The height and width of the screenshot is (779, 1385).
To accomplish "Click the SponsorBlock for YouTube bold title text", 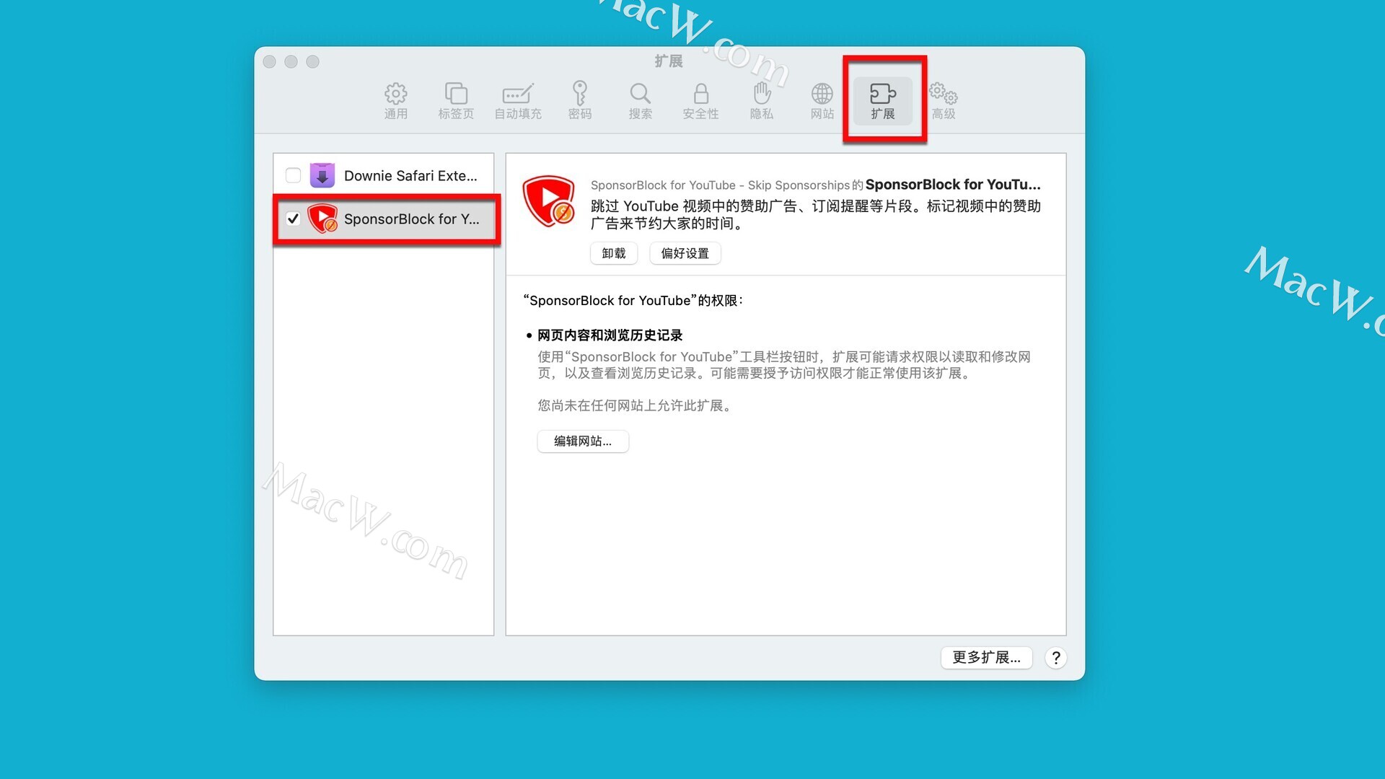I will click(x=953, y=185).
